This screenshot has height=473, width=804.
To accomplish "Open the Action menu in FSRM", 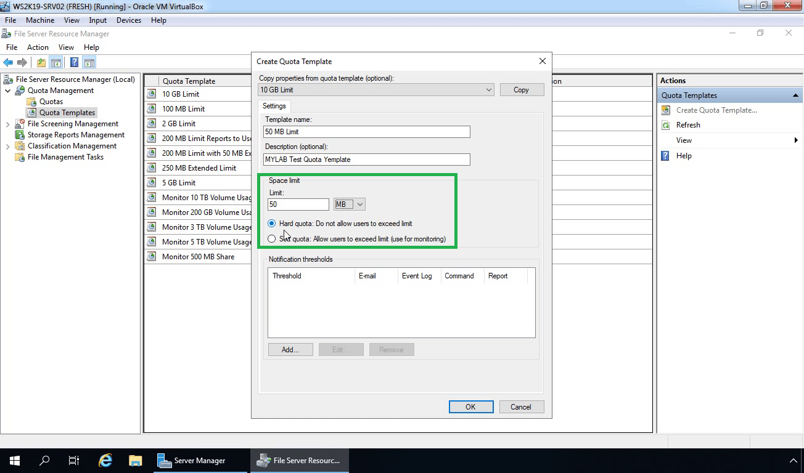I will pos(38,47).
